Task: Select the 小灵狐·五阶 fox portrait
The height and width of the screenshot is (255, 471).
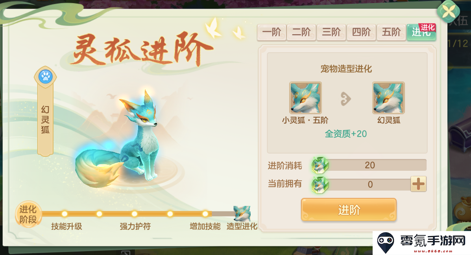Action: click(305, 97)
